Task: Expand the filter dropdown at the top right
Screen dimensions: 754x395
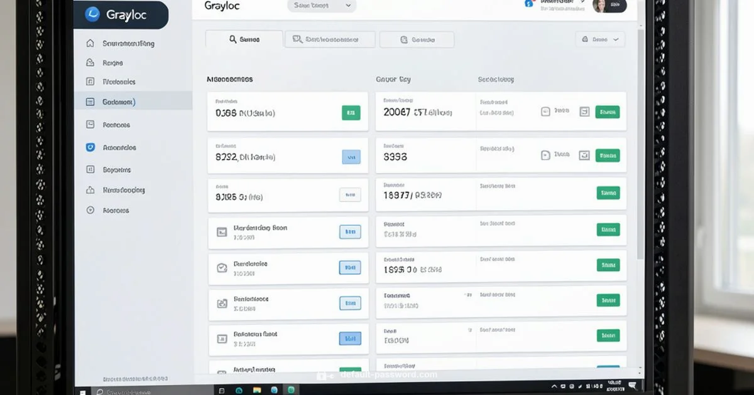Action: 600,39
